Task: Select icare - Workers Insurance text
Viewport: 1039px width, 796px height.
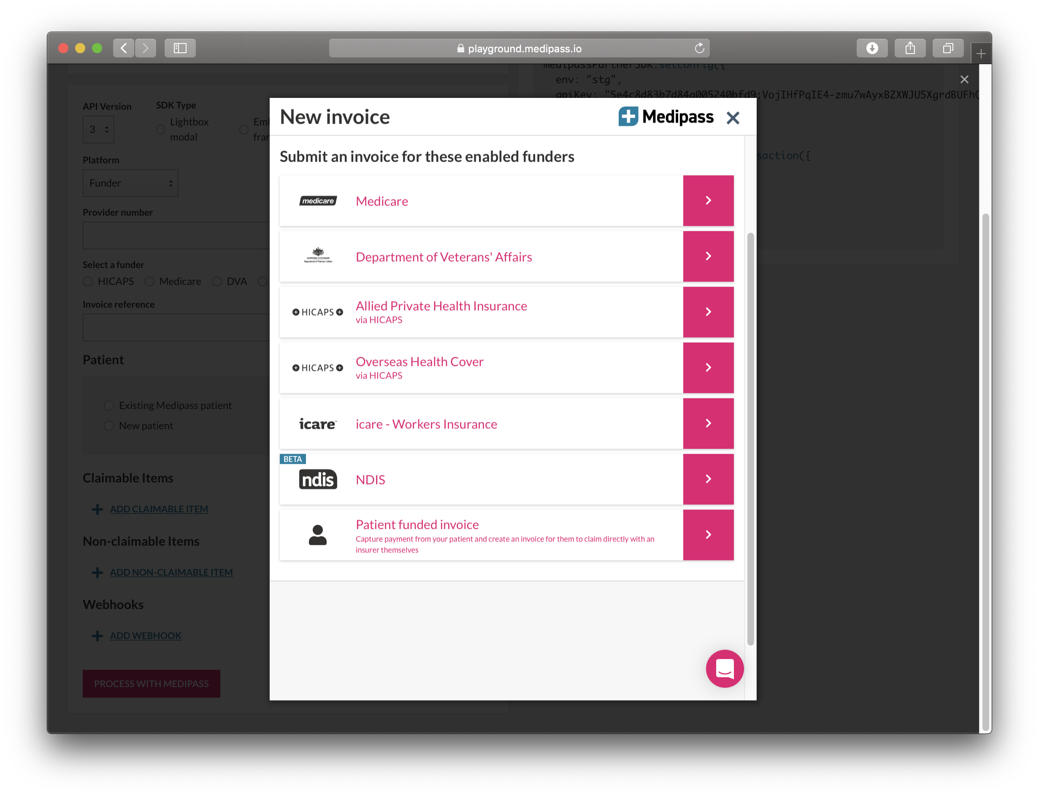Action: tap(426, 424)
